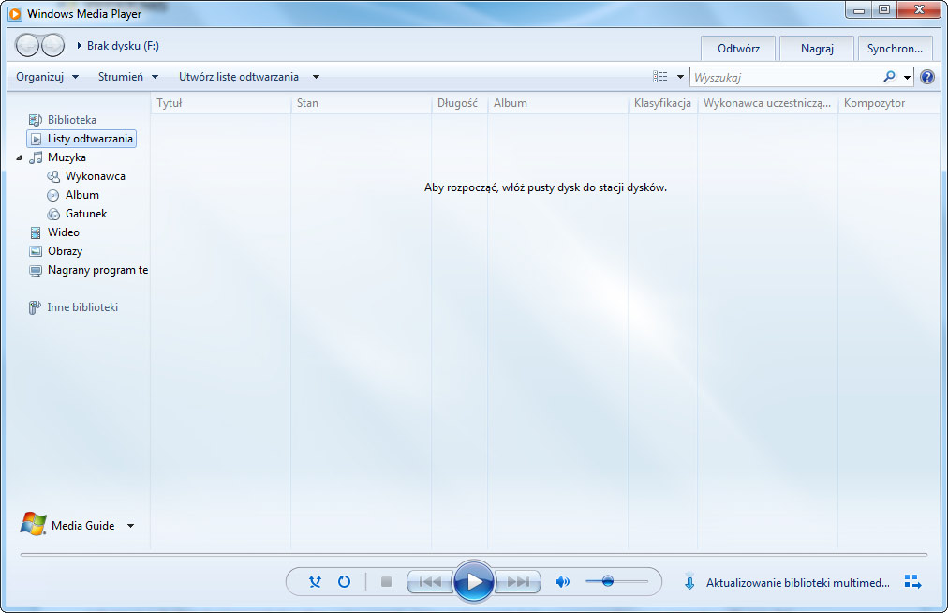Open the search options dropdown arrow
Screen dimensions: 948x613
(907, 77)
